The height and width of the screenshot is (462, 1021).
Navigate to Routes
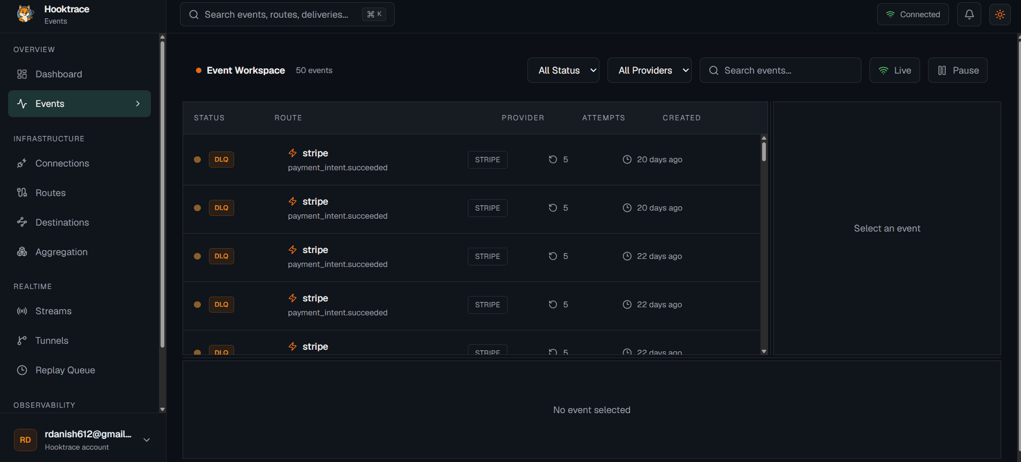coord(79,193)
